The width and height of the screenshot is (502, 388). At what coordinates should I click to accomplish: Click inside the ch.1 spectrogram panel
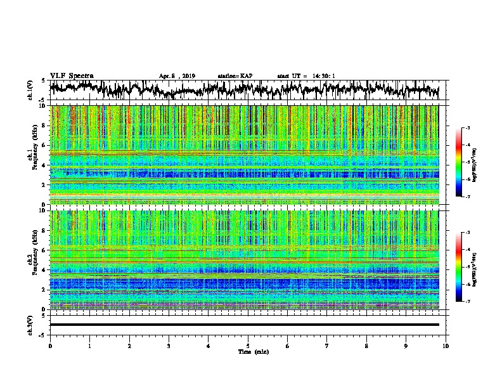244,155
